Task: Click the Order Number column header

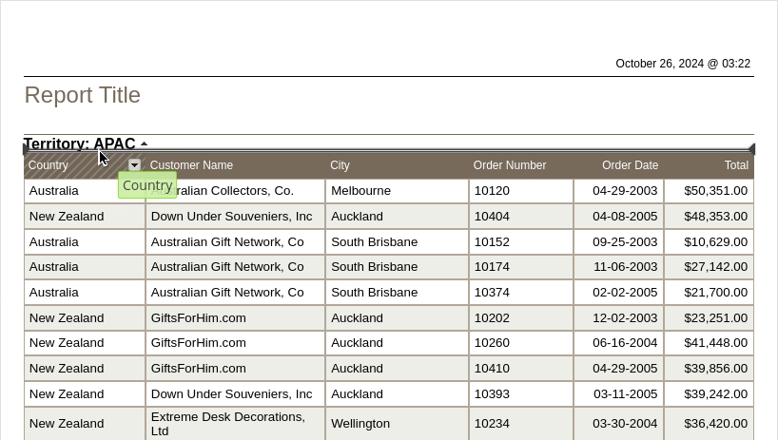Action: pos(509,165)
